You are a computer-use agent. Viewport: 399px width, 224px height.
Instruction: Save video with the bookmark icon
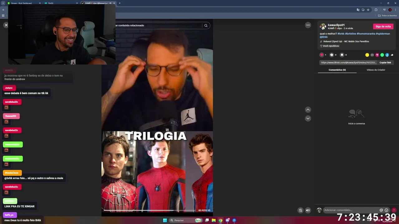[342, 55]
